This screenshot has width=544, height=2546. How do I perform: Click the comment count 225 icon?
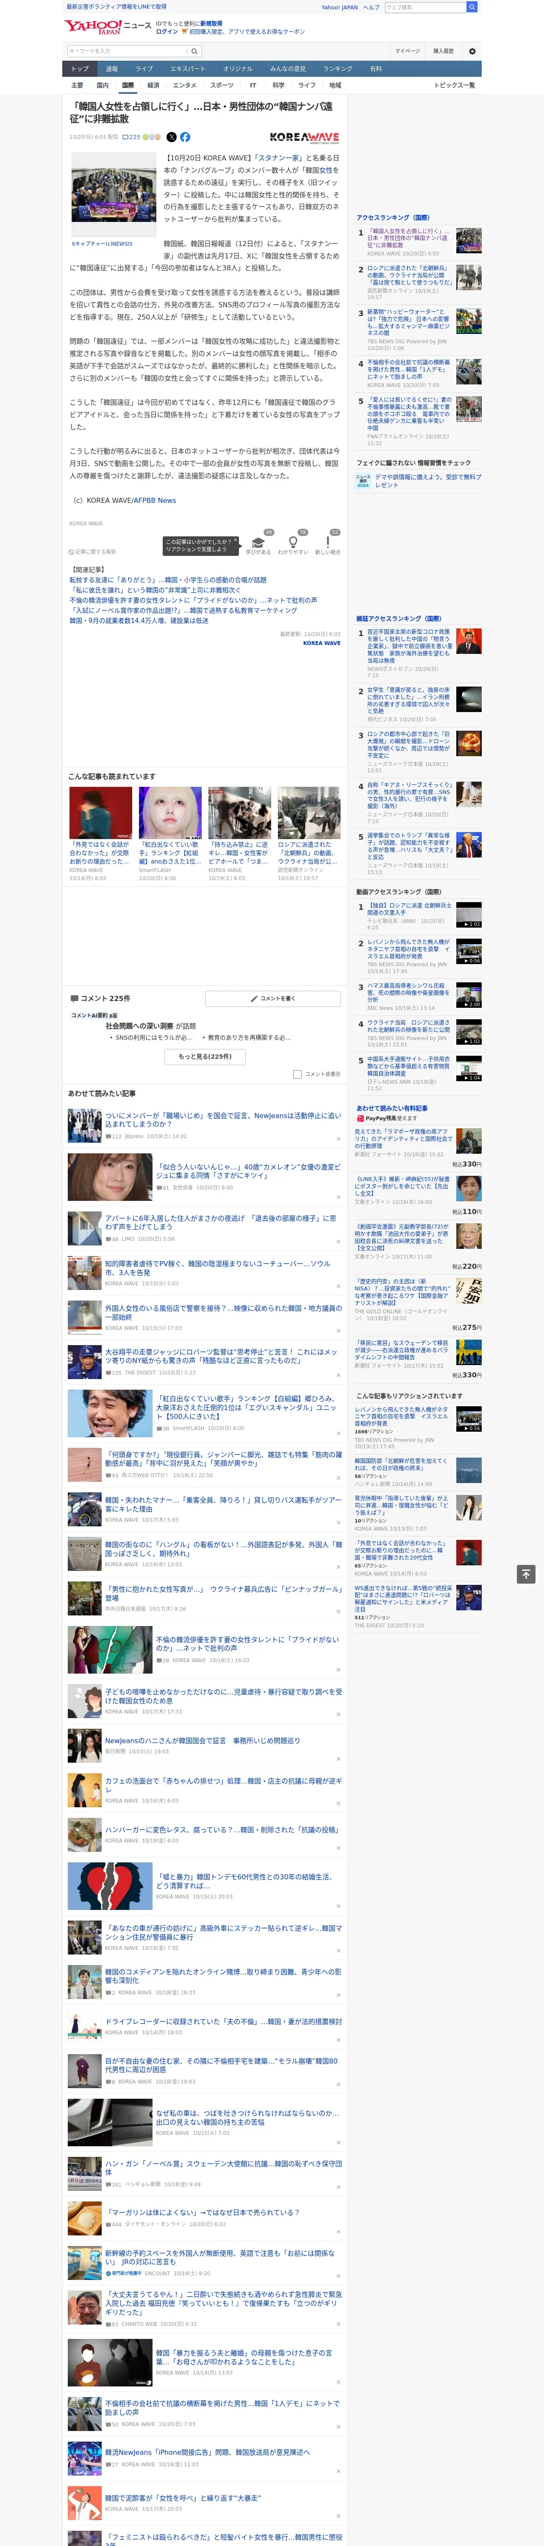point(131,137)
